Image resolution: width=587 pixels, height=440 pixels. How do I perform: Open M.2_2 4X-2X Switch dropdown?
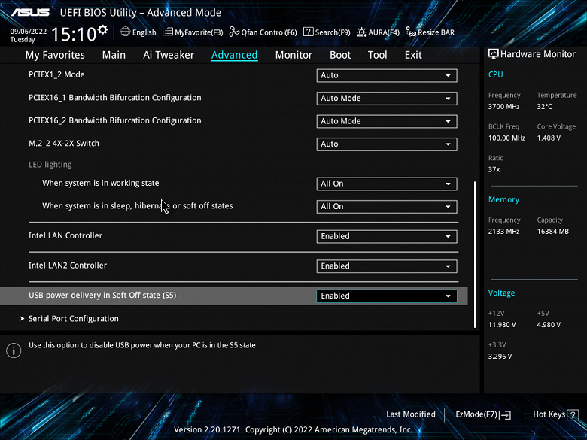click(x=387, y=144)
